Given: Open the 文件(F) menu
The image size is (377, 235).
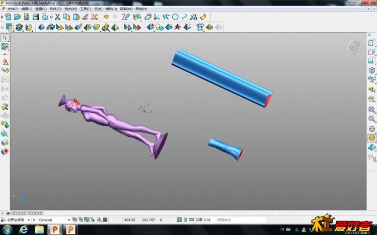Looking at the screenshot, I should (13, 9).
